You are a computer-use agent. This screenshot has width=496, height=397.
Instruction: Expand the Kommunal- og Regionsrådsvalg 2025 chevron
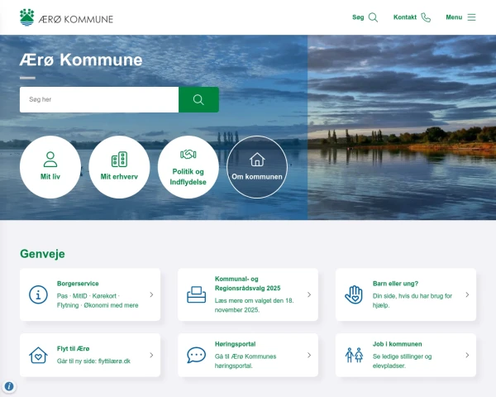[x=309, y=294]
